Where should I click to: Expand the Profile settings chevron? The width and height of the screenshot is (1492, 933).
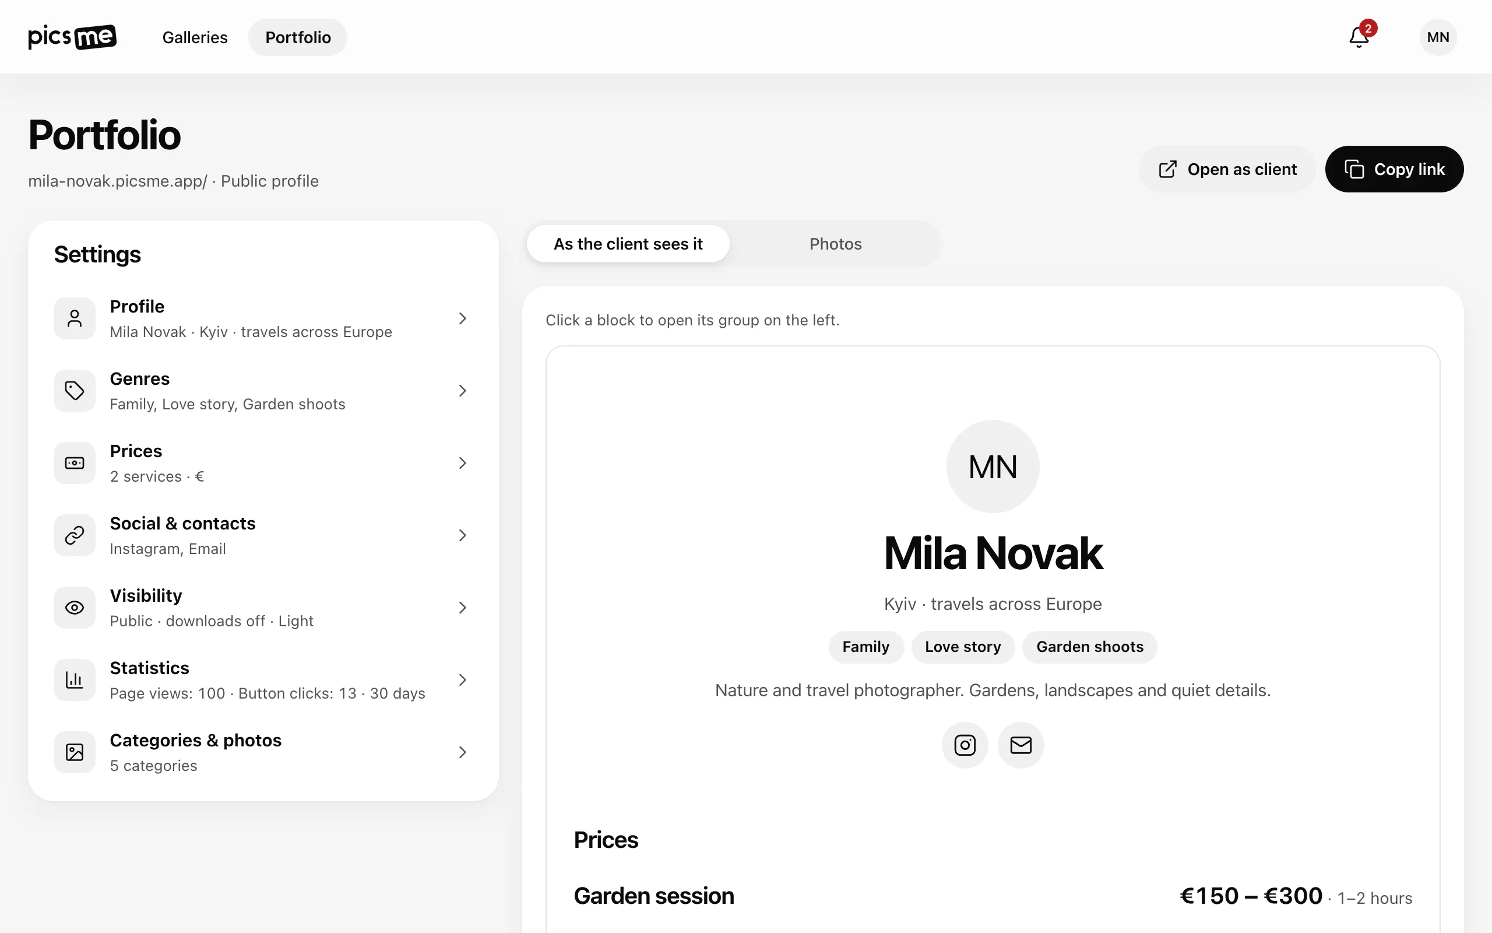click(x=462, y=318)
